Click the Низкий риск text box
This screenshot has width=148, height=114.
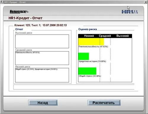tap(42, 75)
